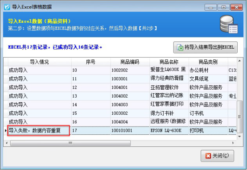Click the database icon in blue header
This screenshot has height=170, width=247.
tap(229, 24)
